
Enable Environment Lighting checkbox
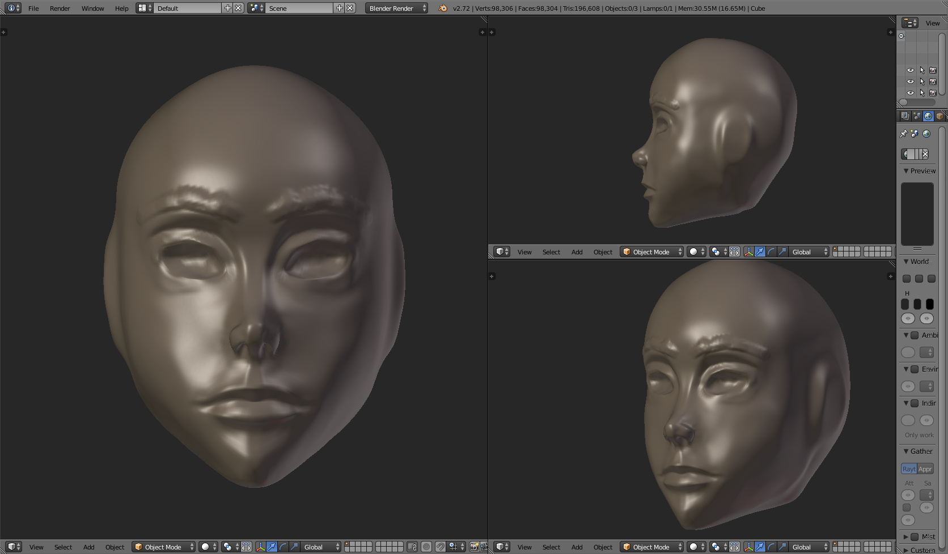[x=915, y=369]
